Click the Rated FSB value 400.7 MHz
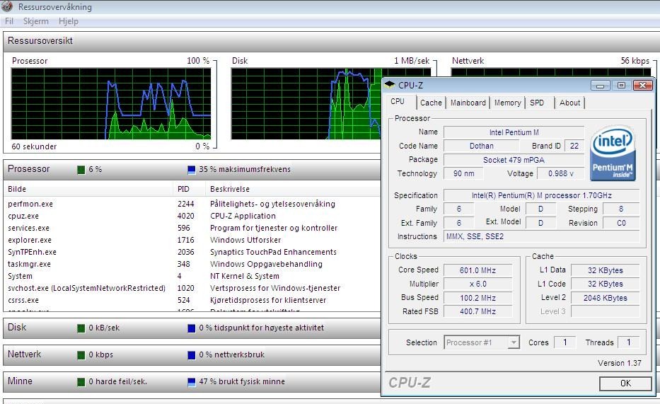 477,311
